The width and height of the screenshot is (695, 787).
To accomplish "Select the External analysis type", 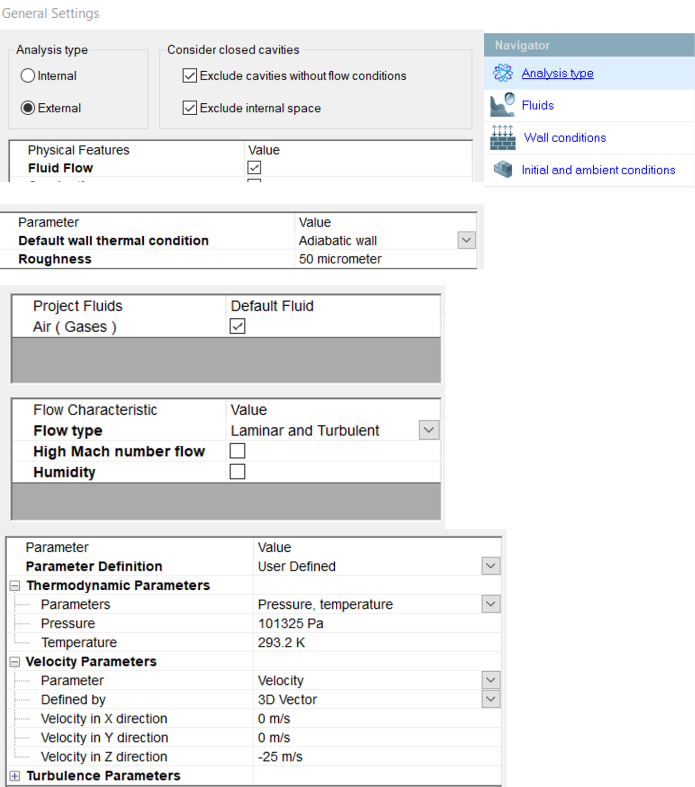I will click(x=28, y=108).
